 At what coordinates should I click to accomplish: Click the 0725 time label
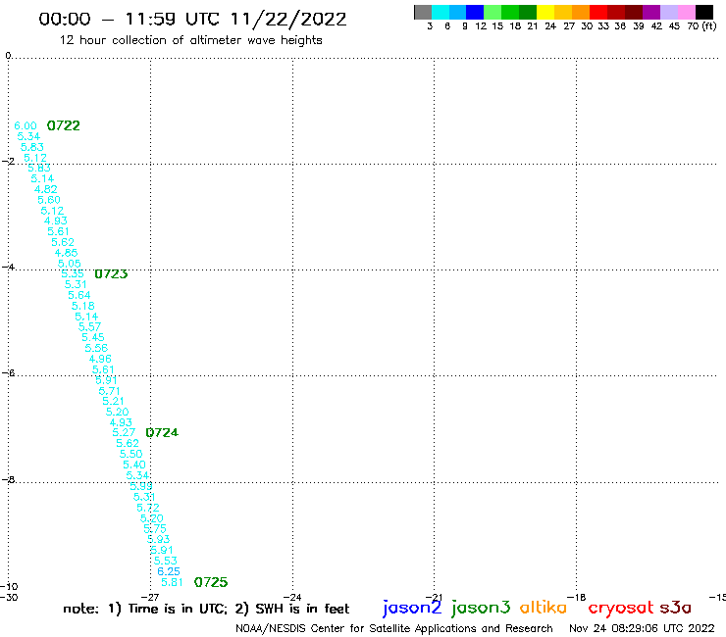click(x=211, y=582)
